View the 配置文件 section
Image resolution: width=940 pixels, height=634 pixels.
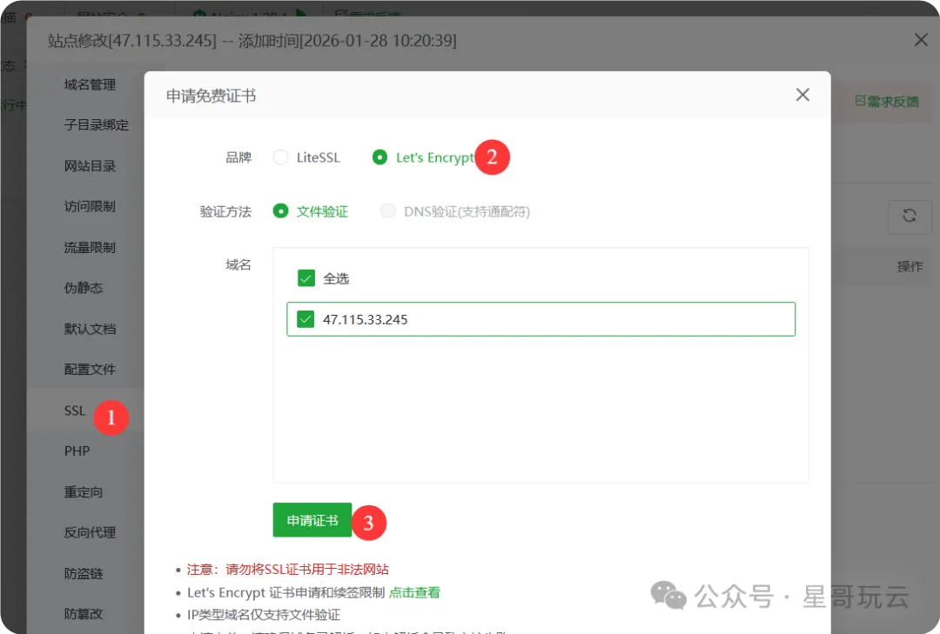coord(91,369)
